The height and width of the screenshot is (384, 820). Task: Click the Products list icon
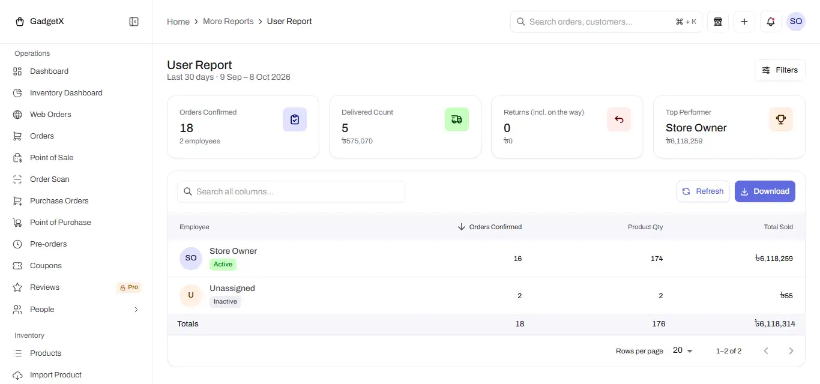tap(17, 353)
